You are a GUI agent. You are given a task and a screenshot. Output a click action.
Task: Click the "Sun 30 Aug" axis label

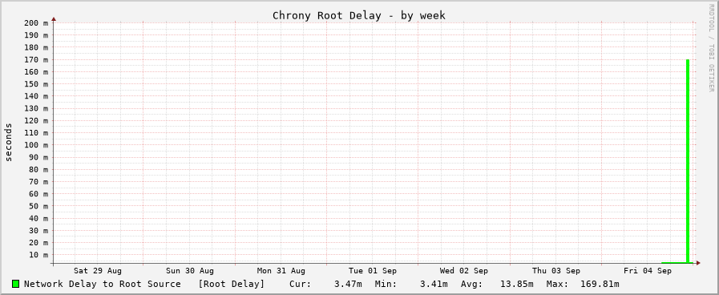[189, 271]
